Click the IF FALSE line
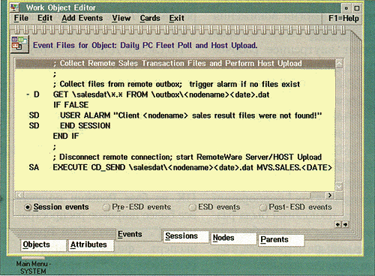Viewport: 375px width, 276px height. [71, 105]
